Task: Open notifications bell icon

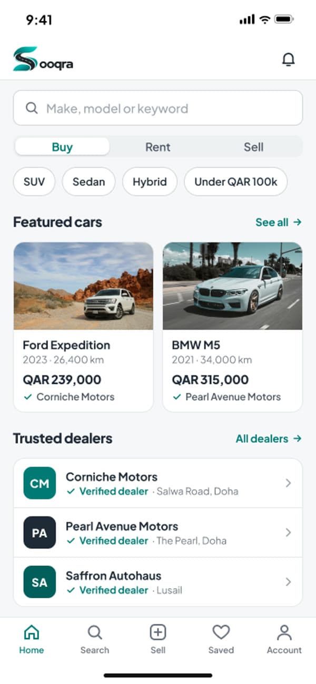Action: [288, 60]
